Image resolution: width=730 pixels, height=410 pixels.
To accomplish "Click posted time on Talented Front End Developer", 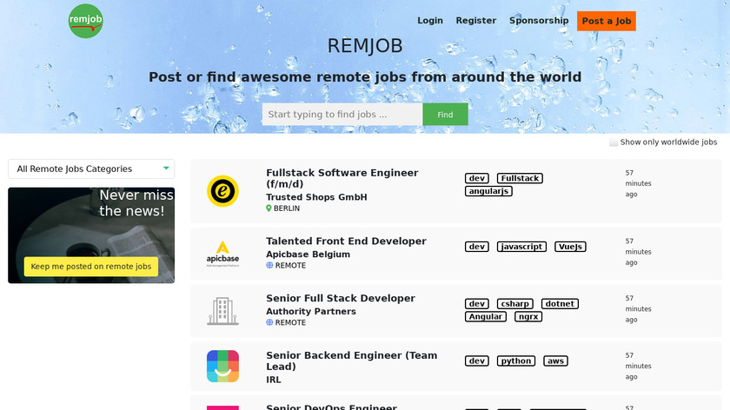I will (638, 252).
